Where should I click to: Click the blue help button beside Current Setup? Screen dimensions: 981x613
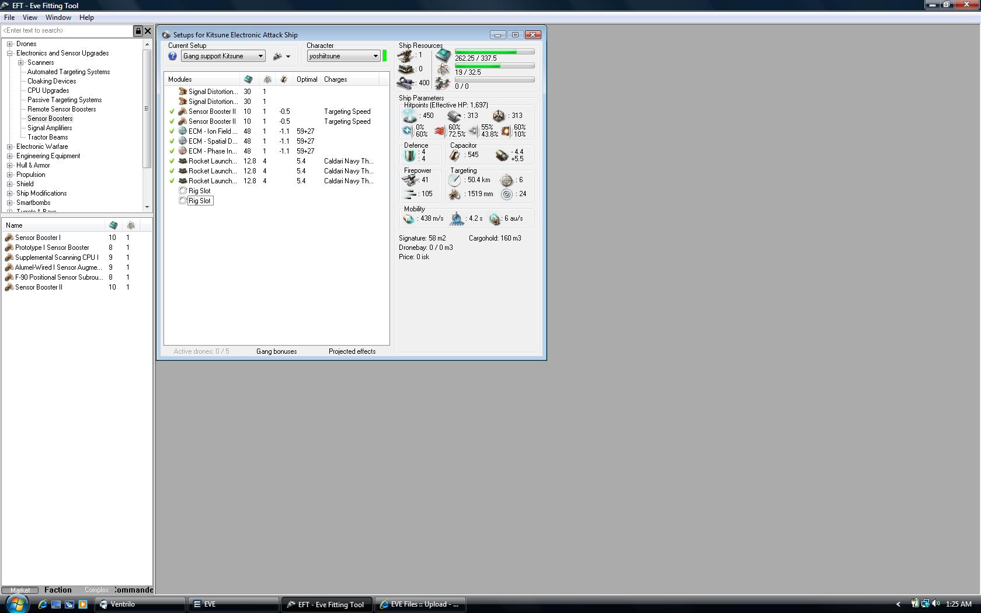[x=172, y=56]
